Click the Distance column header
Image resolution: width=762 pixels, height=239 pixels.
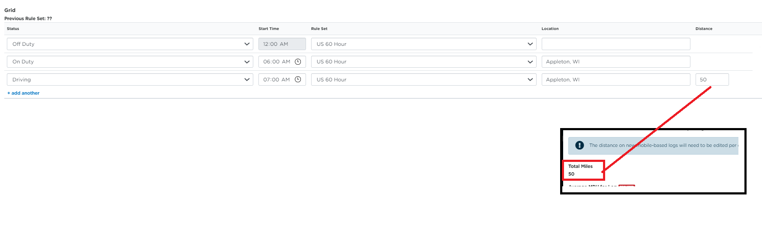(x=704, y=29)
